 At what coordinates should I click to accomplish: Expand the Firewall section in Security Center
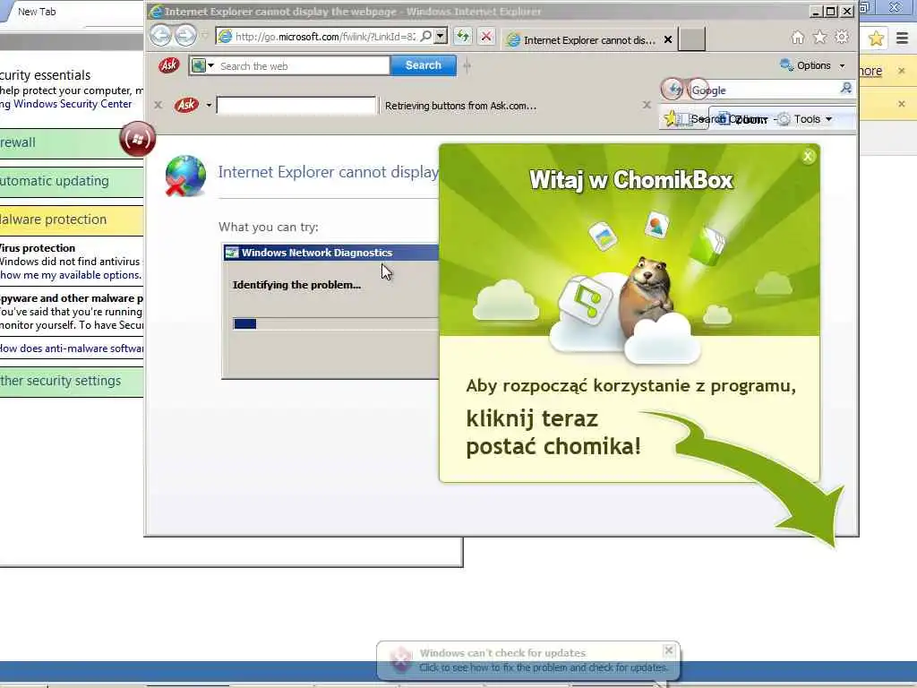point(72,142)
